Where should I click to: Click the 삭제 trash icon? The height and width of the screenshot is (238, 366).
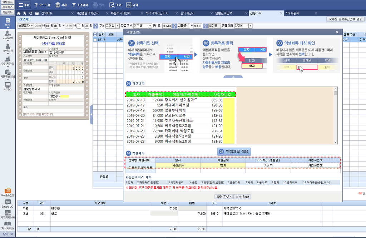pyautogui.click(x=58, y=5)
